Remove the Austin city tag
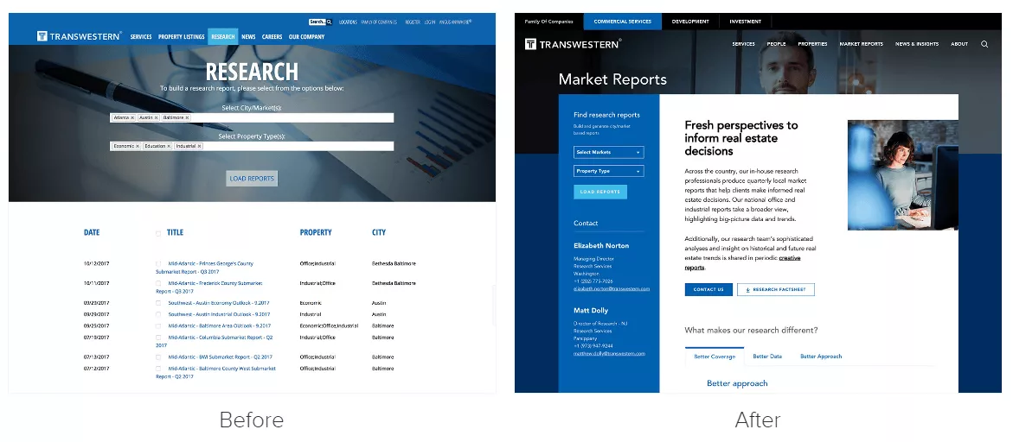1013x442 pixels. tap(156, 118)
